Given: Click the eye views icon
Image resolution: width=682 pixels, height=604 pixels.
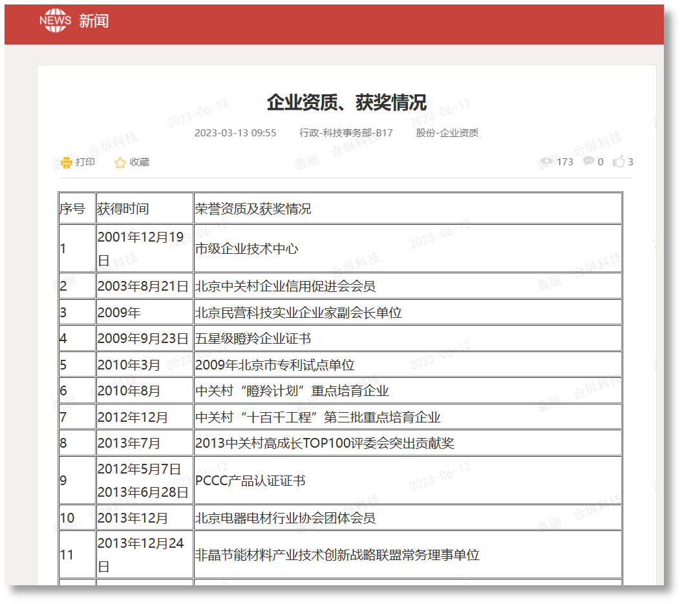Looking at the screenshot, I should (547, 161).
